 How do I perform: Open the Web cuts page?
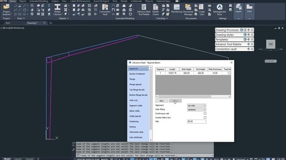[x=133, y=100]
